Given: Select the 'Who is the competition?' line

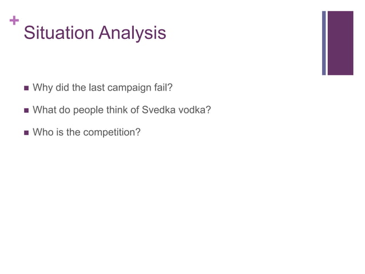Looking at the screenshot, I should (86, 132).
